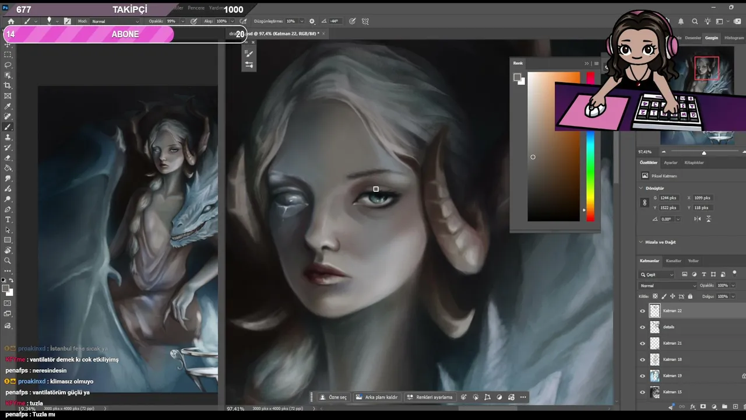The width and height of the screenshot is (746, 420).
Task: Click the color field in Renk panel
Action: tap(554, 147)
